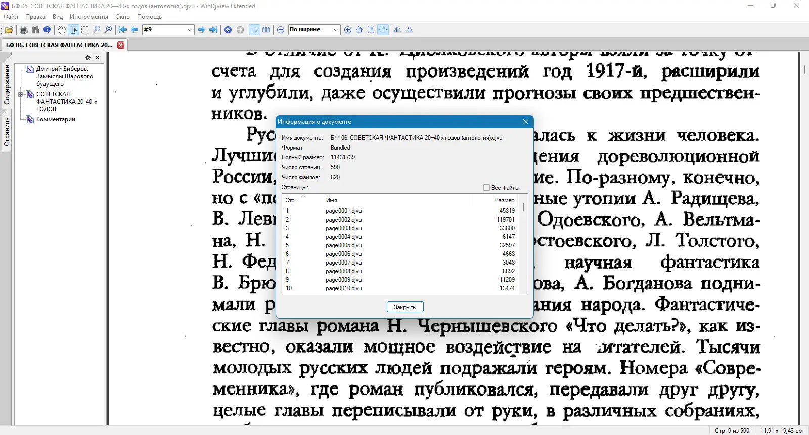Click the zoom in plus icon
The image size is (809, 435).
click(x=348, y=30)
